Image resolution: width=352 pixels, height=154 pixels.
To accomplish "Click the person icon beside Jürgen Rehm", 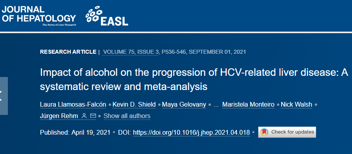I will [x=84, y=116].
